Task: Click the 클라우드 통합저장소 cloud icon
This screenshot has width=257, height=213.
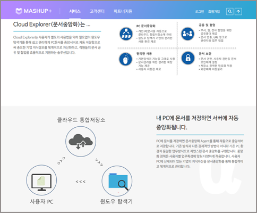Action: 81,142
